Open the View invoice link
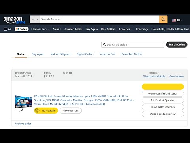Image resolution: width=190 pixels, height=143 pixels. click(x=176, y=77)
